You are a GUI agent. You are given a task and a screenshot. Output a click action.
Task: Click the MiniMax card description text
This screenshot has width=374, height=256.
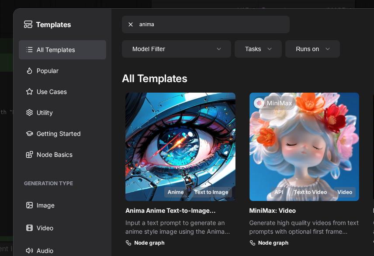tap(304, 227)
